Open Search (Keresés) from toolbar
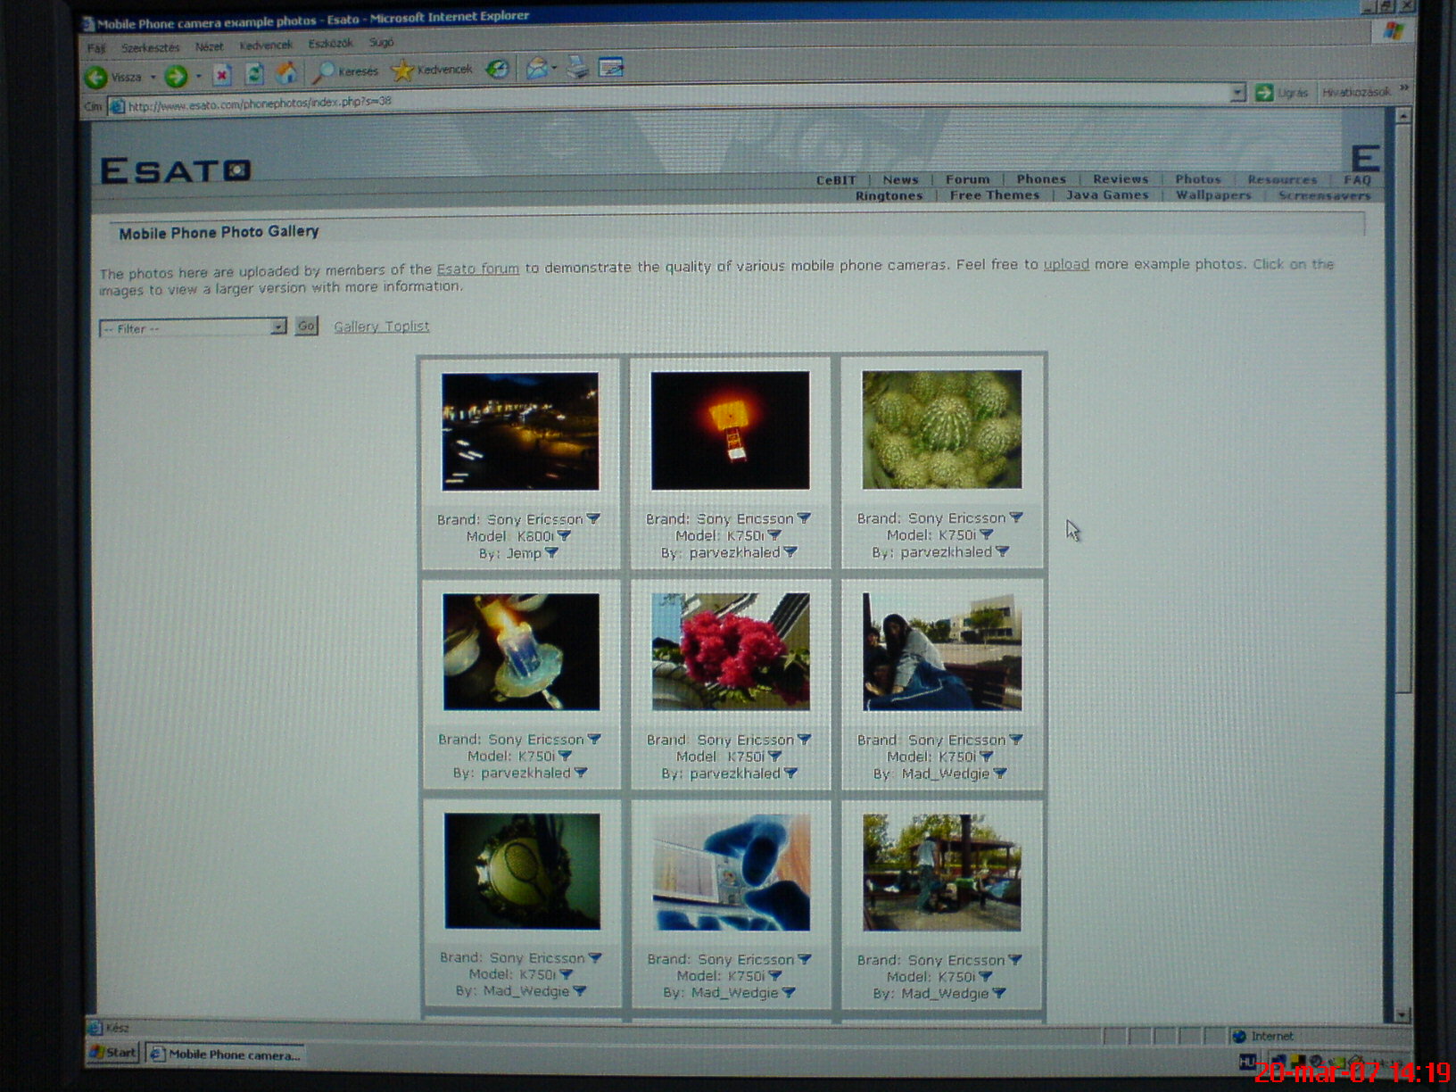 point(345,71)
